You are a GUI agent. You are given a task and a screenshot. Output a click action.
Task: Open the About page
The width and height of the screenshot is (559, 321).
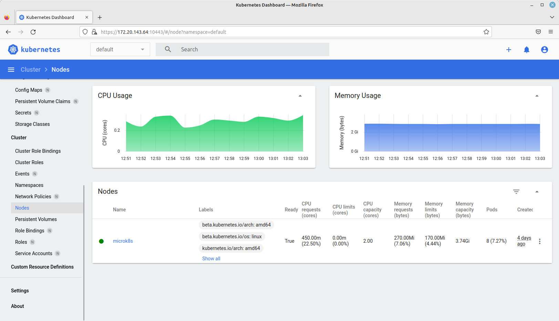tap(18, 306)
